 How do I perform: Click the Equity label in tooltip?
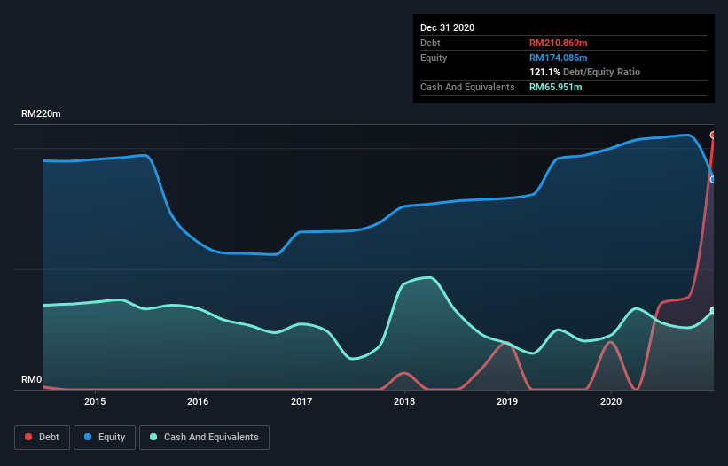pyautogui.click(x=434, y=58)
